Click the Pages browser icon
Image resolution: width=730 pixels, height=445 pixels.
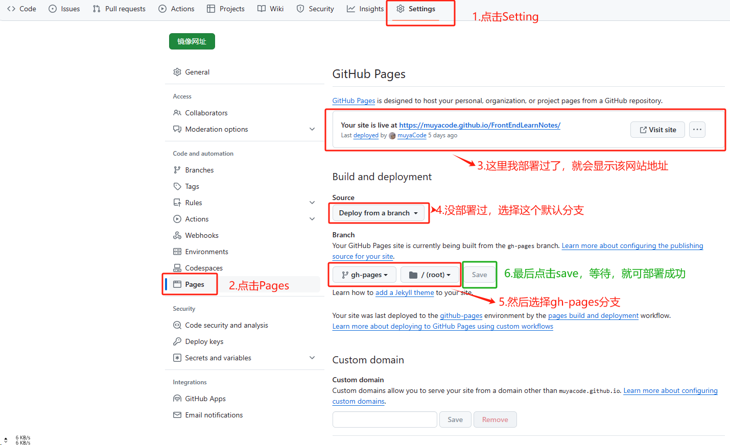[177, 284]
